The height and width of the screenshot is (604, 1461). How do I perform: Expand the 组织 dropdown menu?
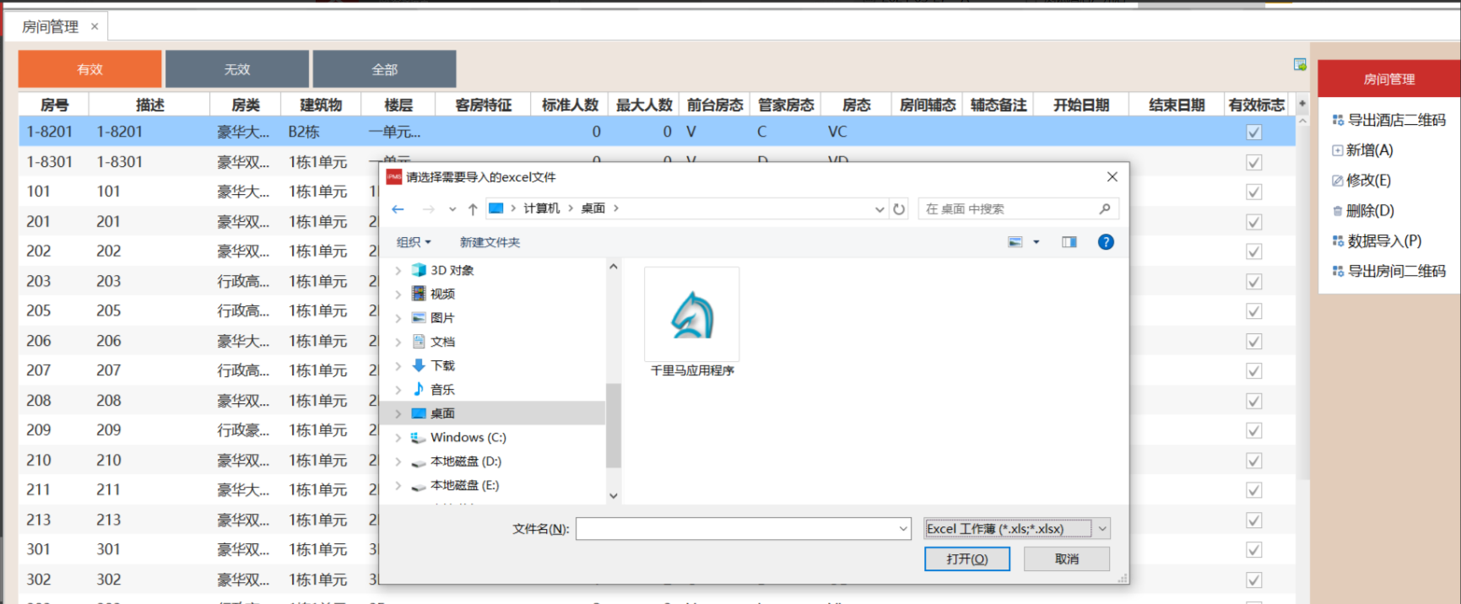[x=414, y=242]
